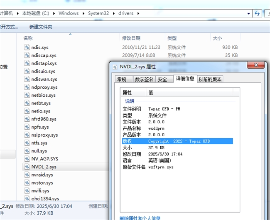Click the npfs.sys file icon
270x220 pixels.
27,127
